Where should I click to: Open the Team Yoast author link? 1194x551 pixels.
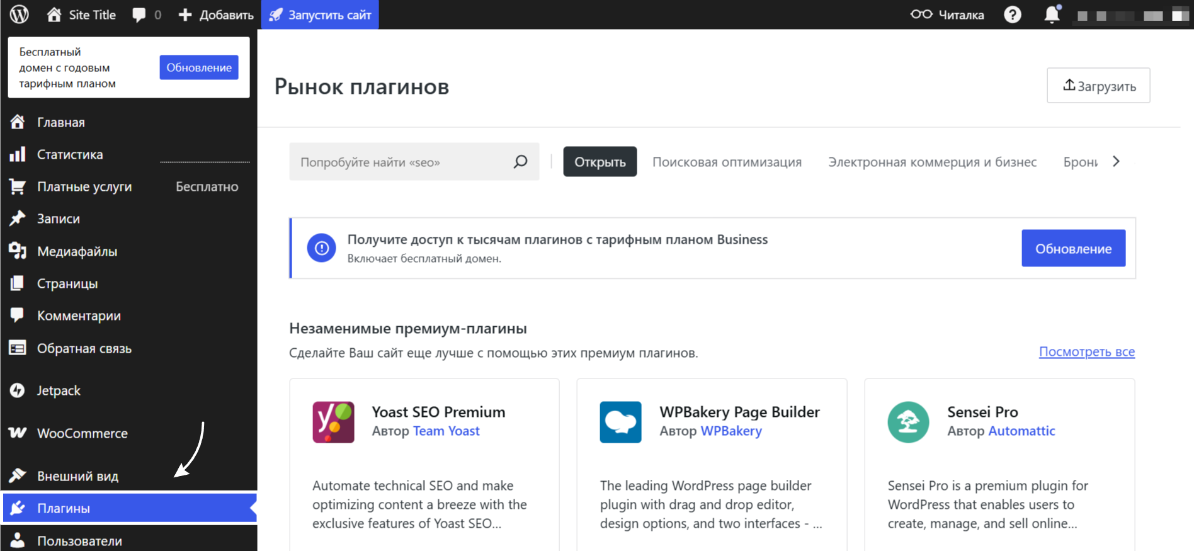click(x=446, y=431)
